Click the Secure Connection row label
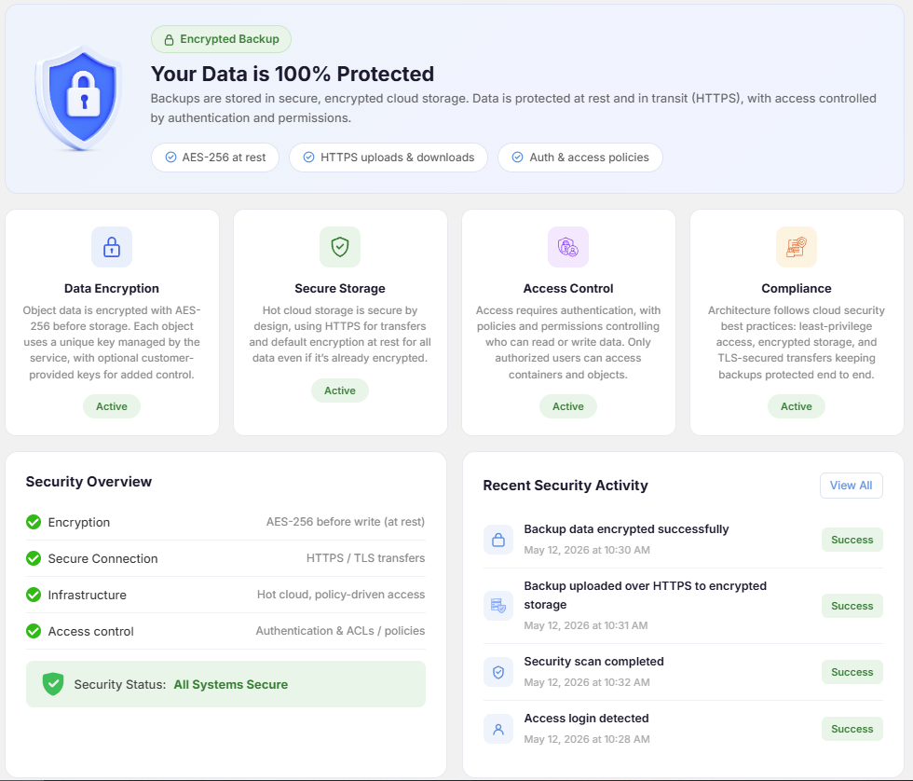This screenshot has width=913, height=781. coord(102,558)
